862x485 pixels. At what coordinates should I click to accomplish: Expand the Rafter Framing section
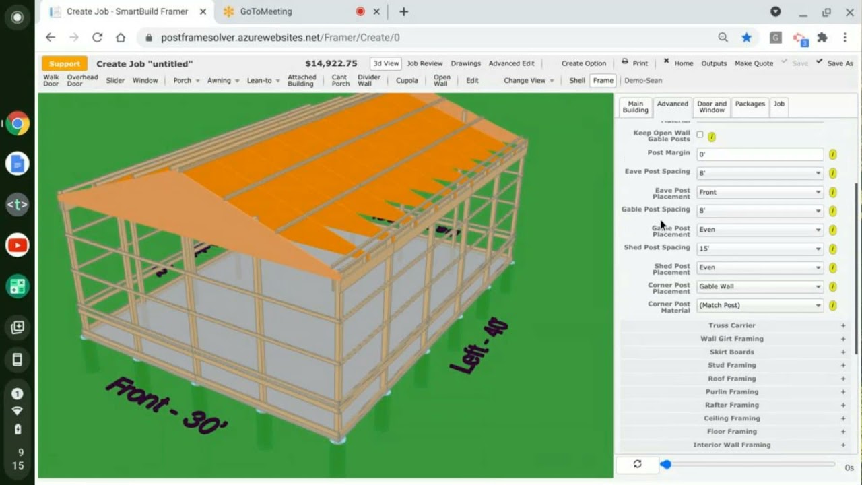(734, 405)
